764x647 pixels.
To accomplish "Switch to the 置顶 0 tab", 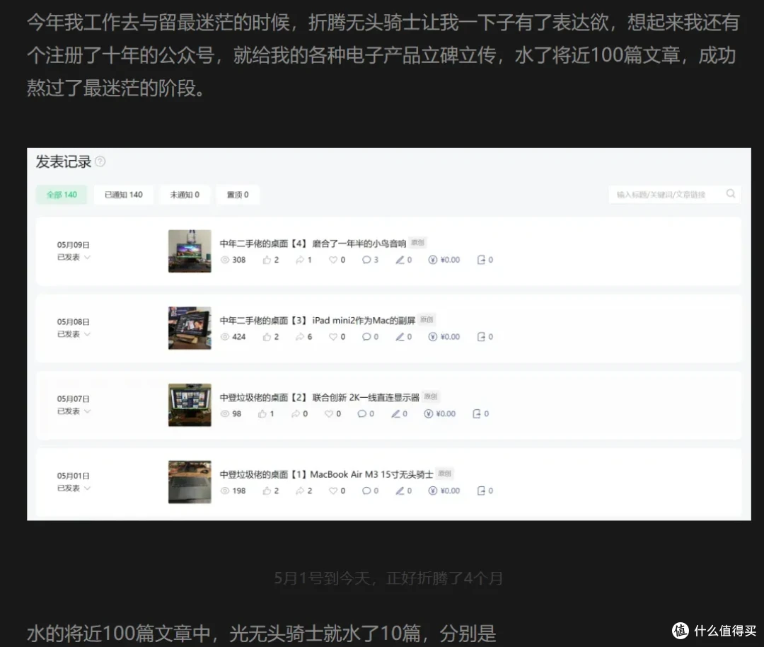I will 238,195.
